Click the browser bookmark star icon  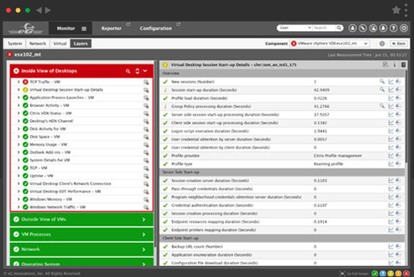tap(396, 10)
